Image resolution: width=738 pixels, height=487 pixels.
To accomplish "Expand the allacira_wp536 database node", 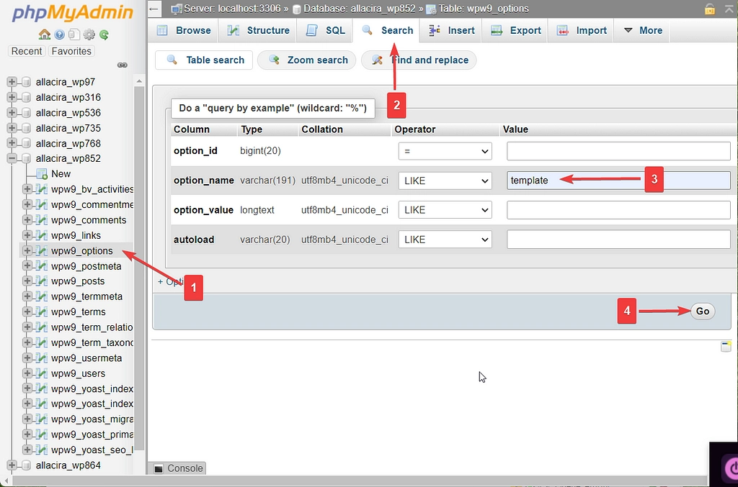I will pyautogui.click(x=12, y=113).
